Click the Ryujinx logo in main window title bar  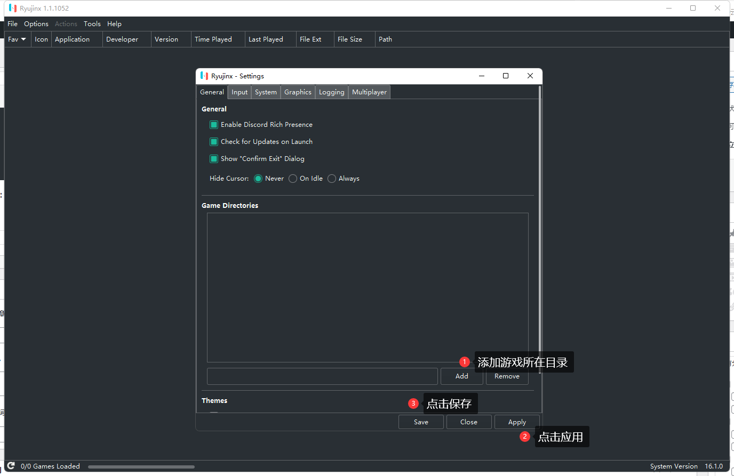(x=13, y=8)
